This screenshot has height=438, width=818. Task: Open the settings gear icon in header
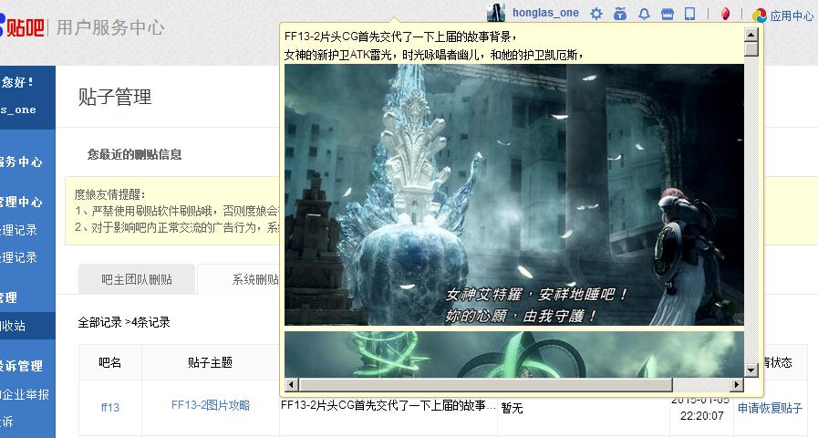click(x=595, y=14)
